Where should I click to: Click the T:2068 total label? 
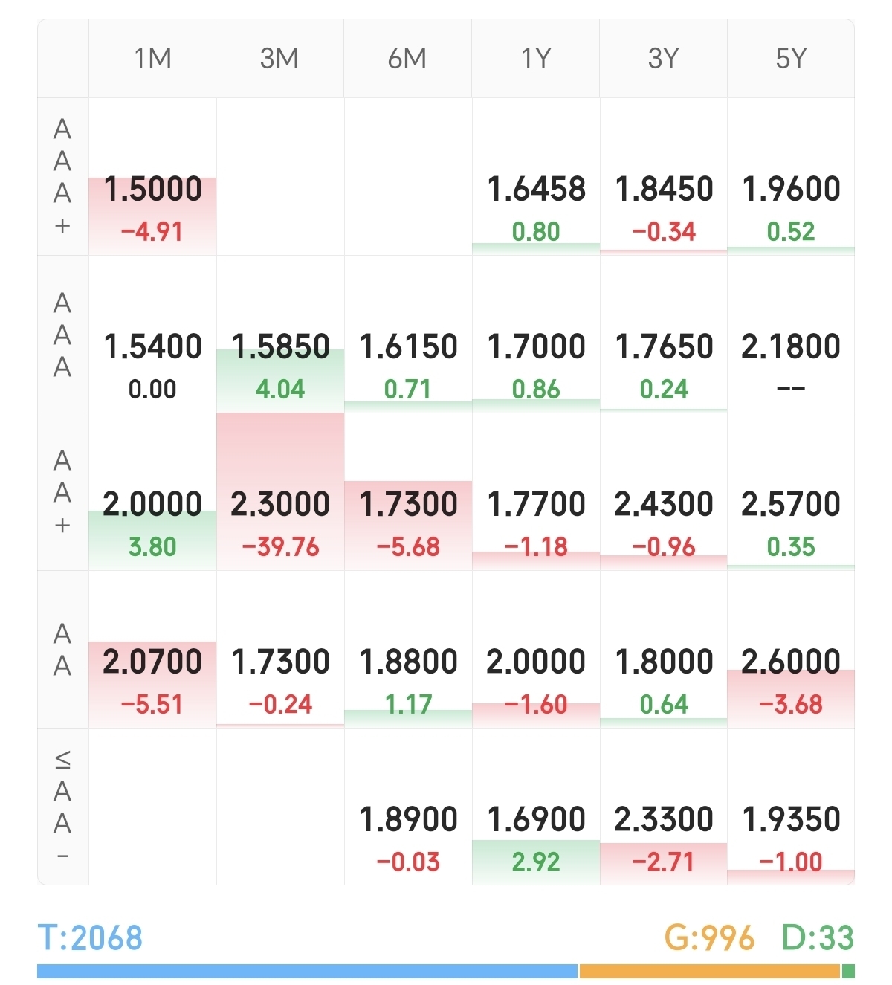(90, 938)
